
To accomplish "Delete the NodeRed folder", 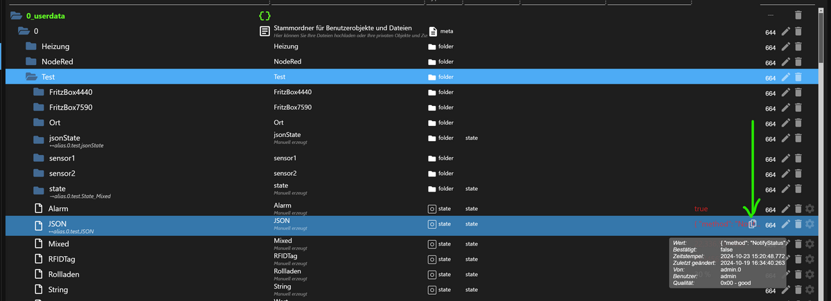I will [x=798, y=62].
